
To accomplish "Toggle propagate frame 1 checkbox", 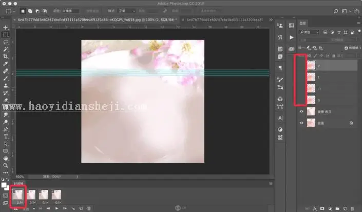I will click(x=346, y=48).
